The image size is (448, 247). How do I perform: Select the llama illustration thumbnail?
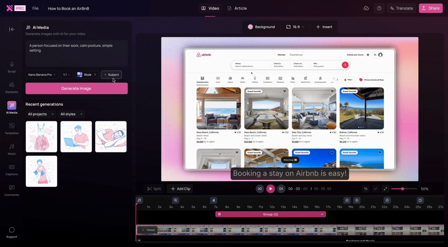point(41,137)
